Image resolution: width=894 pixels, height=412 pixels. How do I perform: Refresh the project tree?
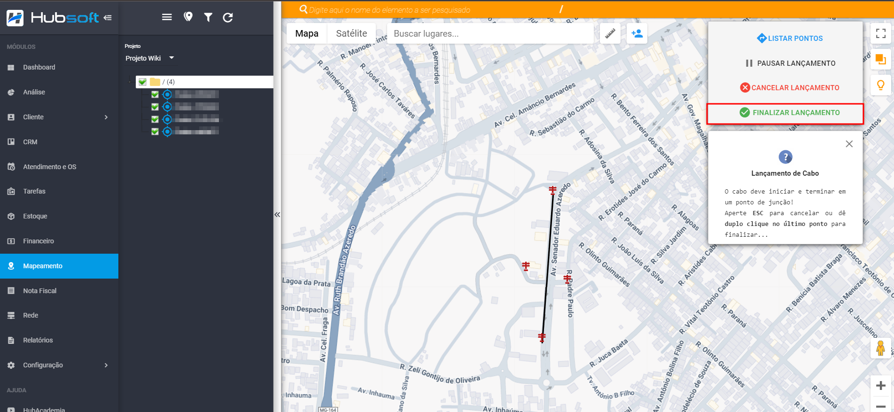click(x=228, y=17)
